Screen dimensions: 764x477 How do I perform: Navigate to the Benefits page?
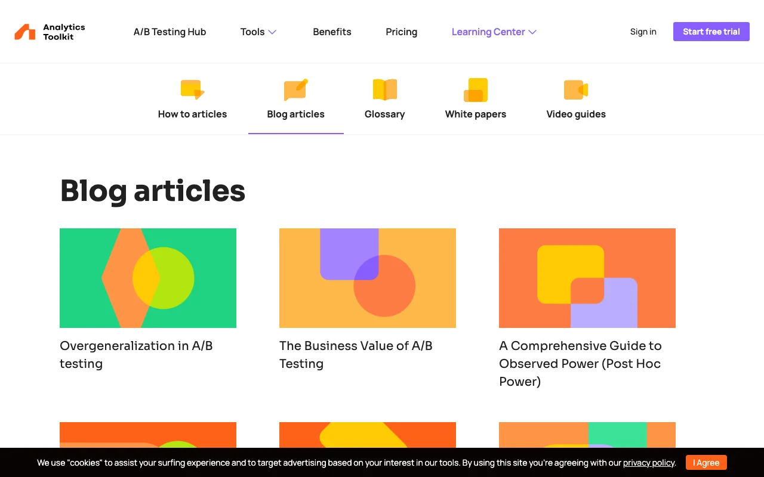332,32
